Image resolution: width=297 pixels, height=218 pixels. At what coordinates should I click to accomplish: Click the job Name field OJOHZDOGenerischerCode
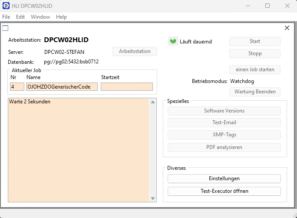click(62, 87)
